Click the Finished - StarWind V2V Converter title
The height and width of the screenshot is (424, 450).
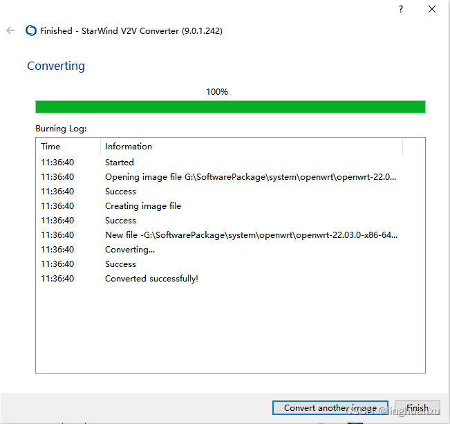tap(131, 30)
